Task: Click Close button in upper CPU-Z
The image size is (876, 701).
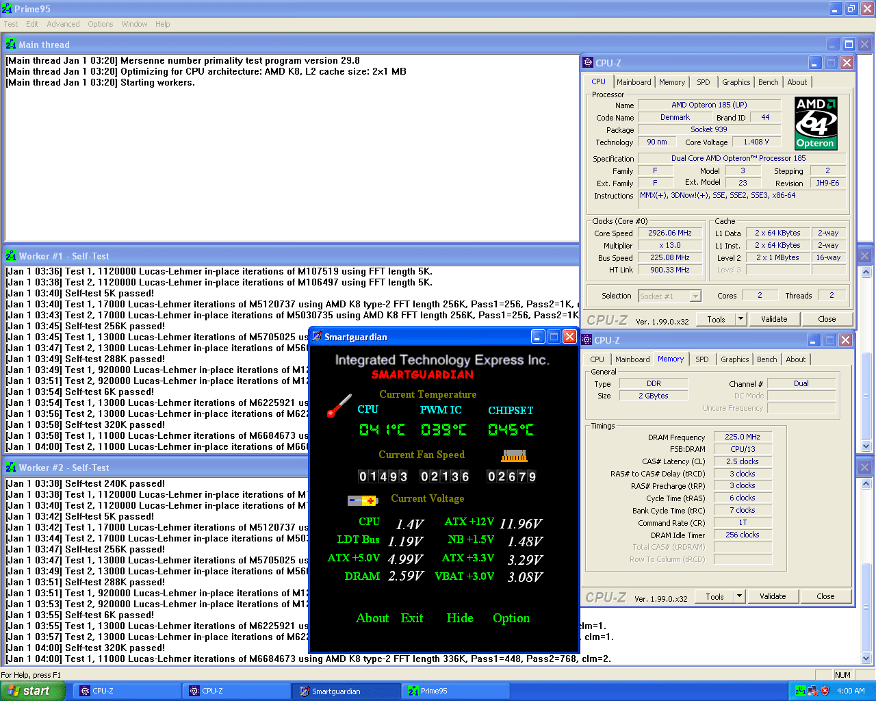Action: 827,319
